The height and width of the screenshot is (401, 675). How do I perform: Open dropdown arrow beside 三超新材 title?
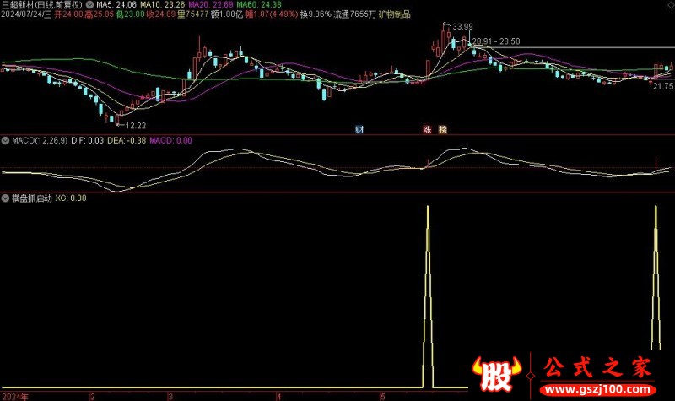(89, 5)
